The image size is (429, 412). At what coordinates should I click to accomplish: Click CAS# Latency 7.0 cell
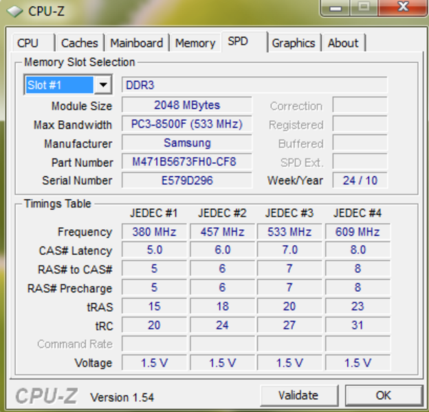289,250
